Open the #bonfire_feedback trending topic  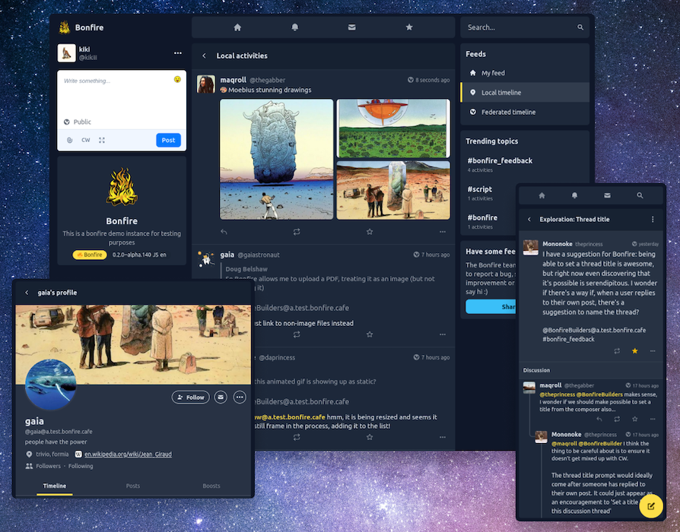(x=499, y=160)
